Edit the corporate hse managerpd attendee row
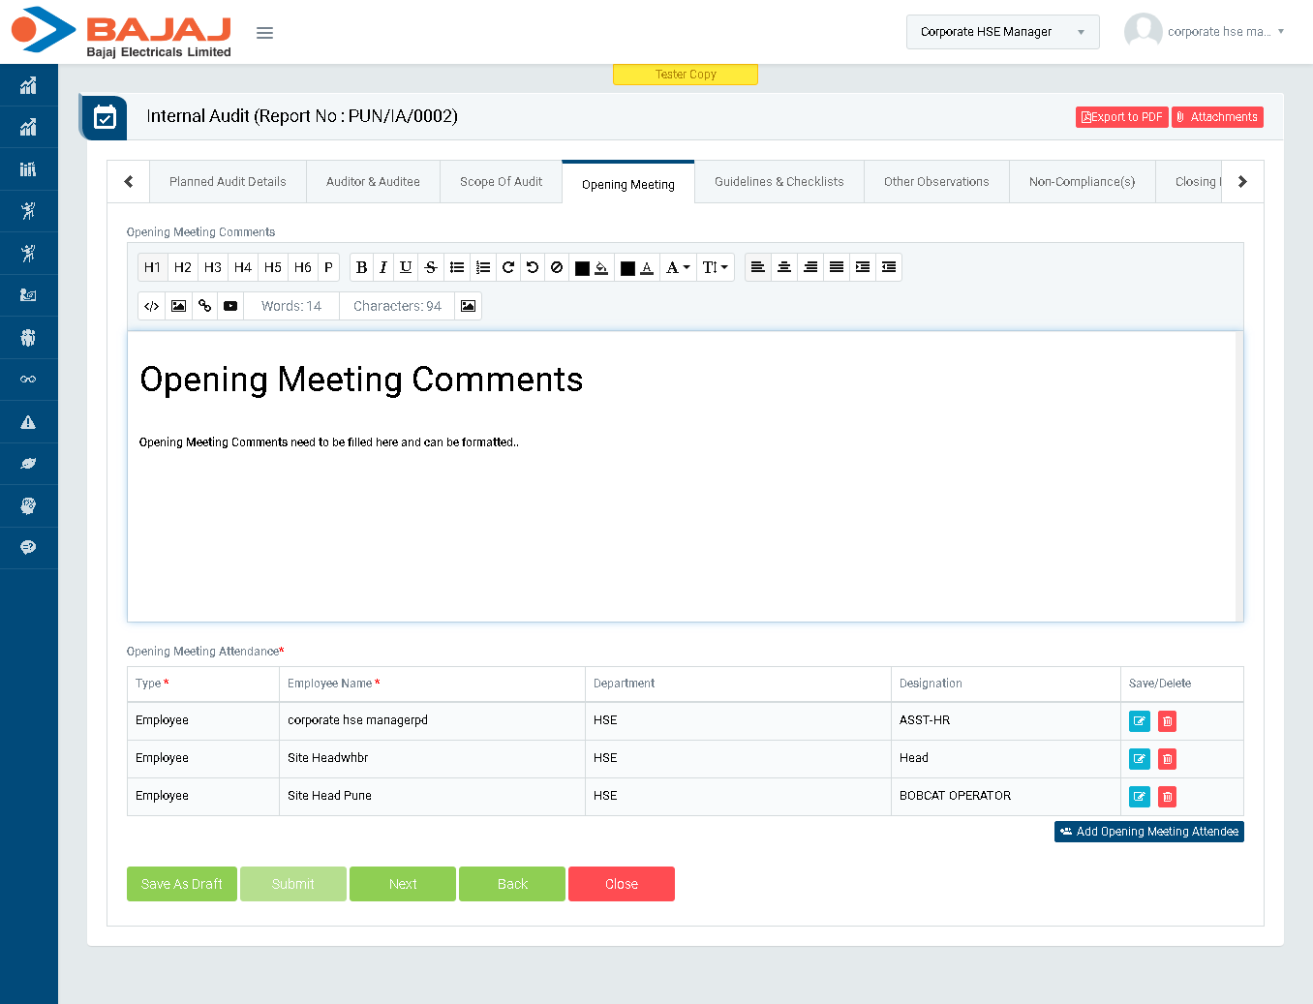 click(x=1139, y=721)
